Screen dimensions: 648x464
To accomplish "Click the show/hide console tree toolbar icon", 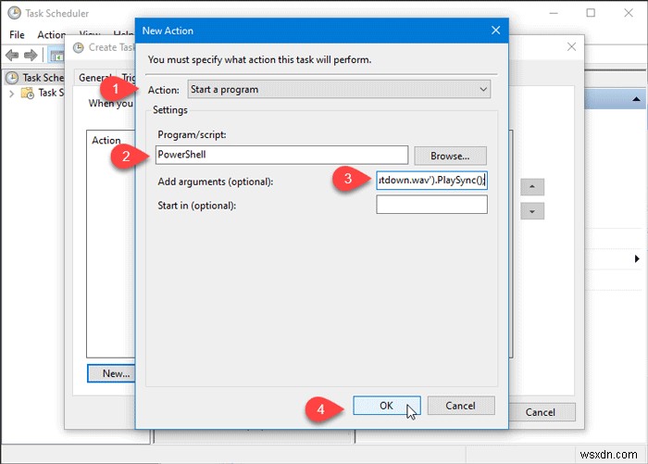I will click(x=56, y=56).
